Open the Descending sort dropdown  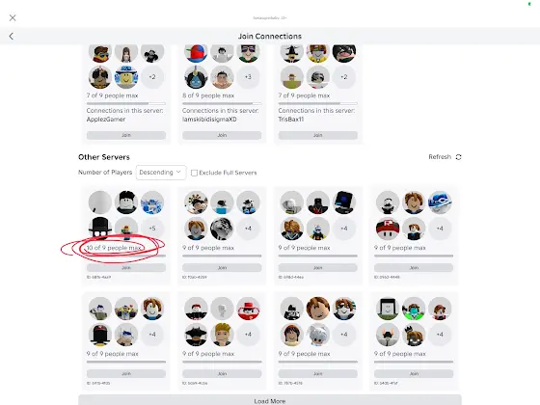[x=161, y=173]
